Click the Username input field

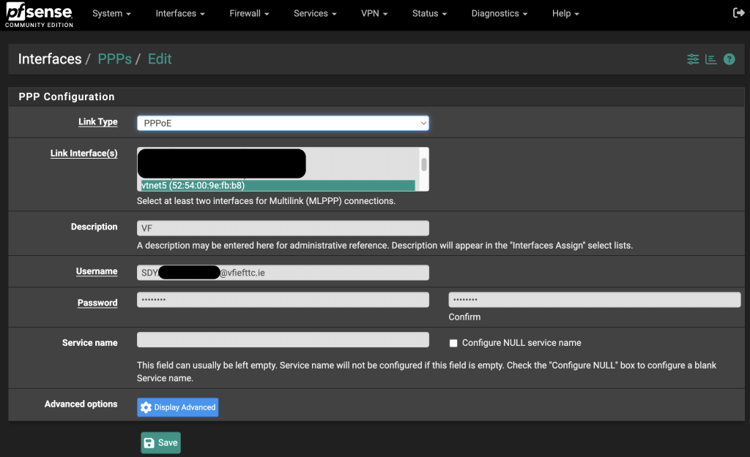tap(283, 273)
